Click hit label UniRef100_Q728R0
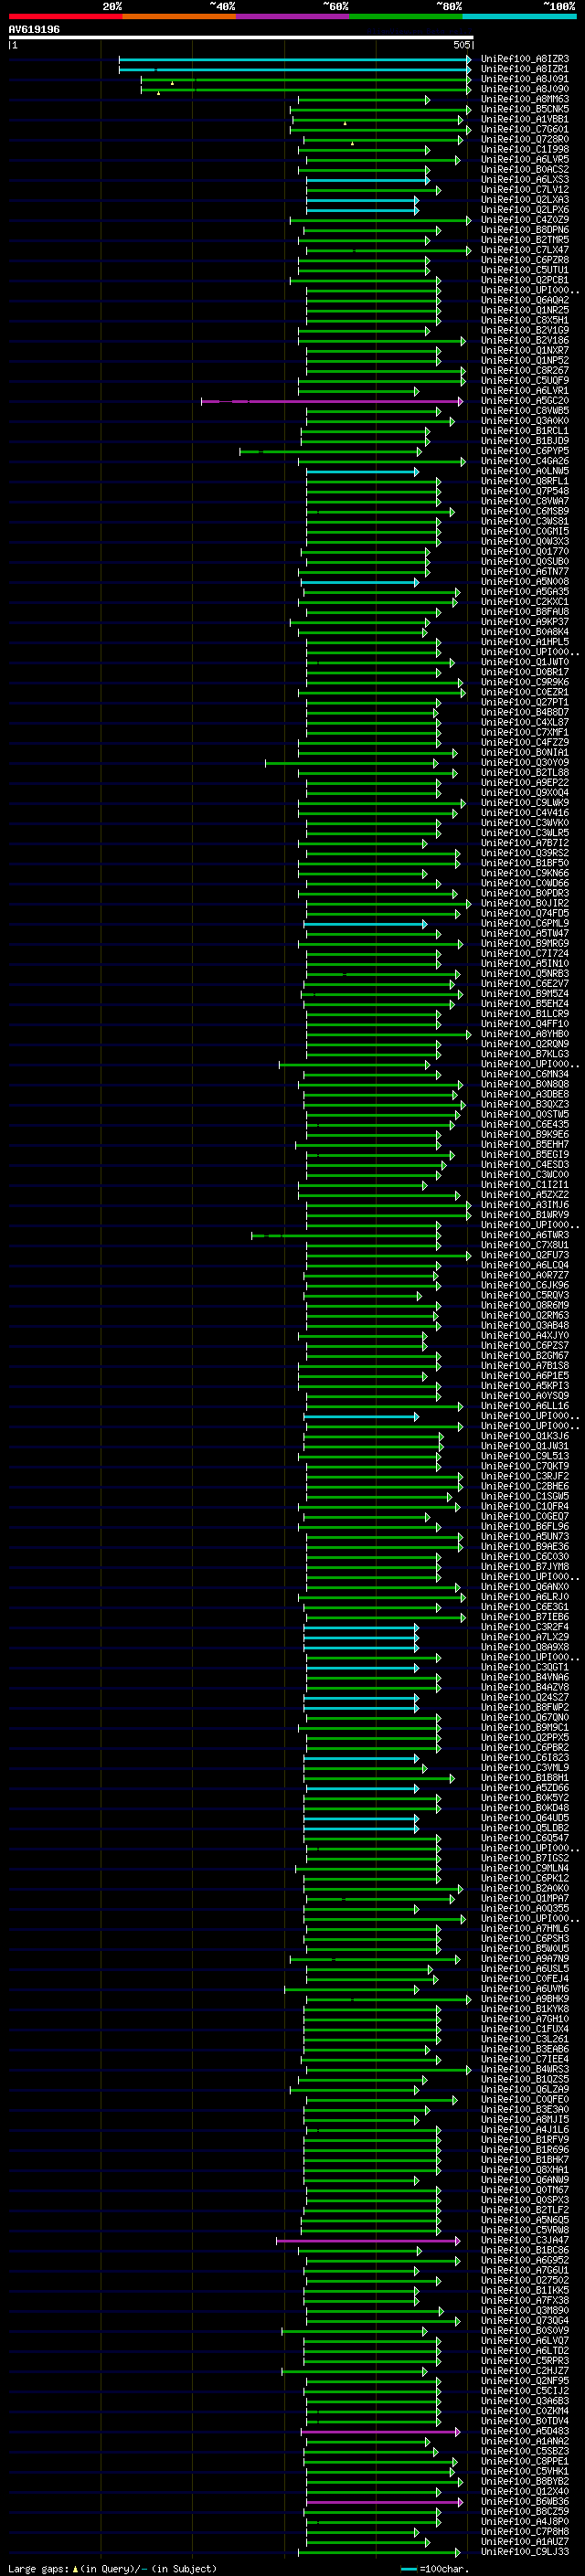 pos(525,139)
